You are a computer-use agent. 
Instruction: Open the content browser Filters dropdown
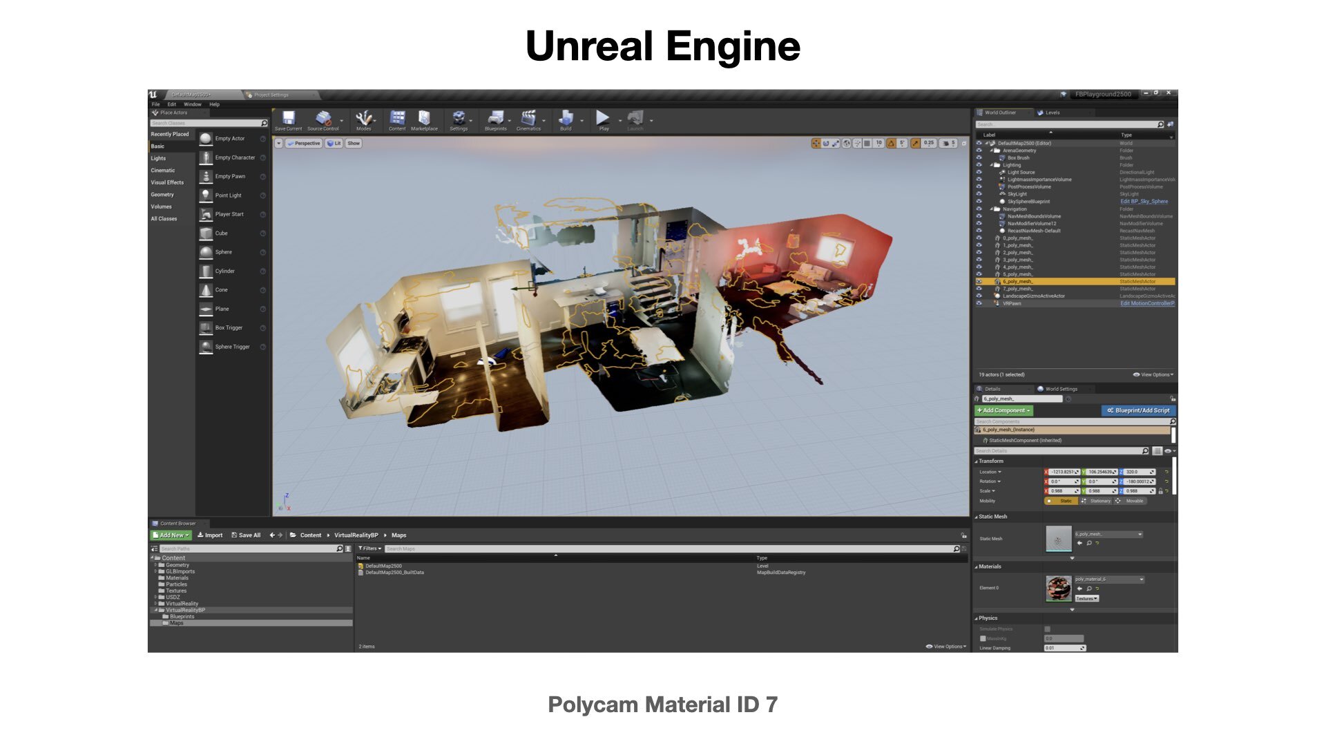[370, 548]
